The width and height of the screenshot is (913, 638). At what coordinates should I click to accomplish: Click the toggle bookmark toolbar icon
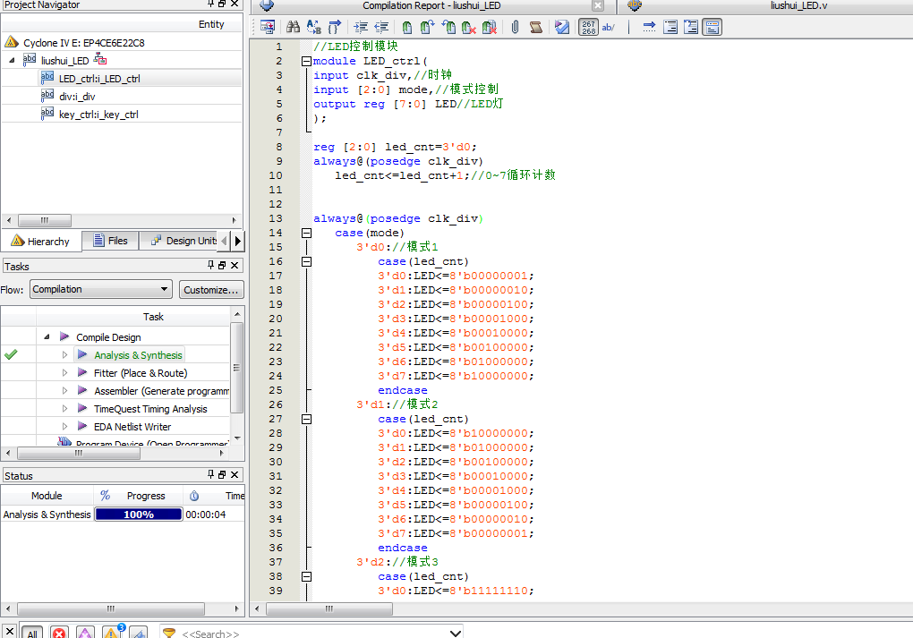[x=407, y=28]
